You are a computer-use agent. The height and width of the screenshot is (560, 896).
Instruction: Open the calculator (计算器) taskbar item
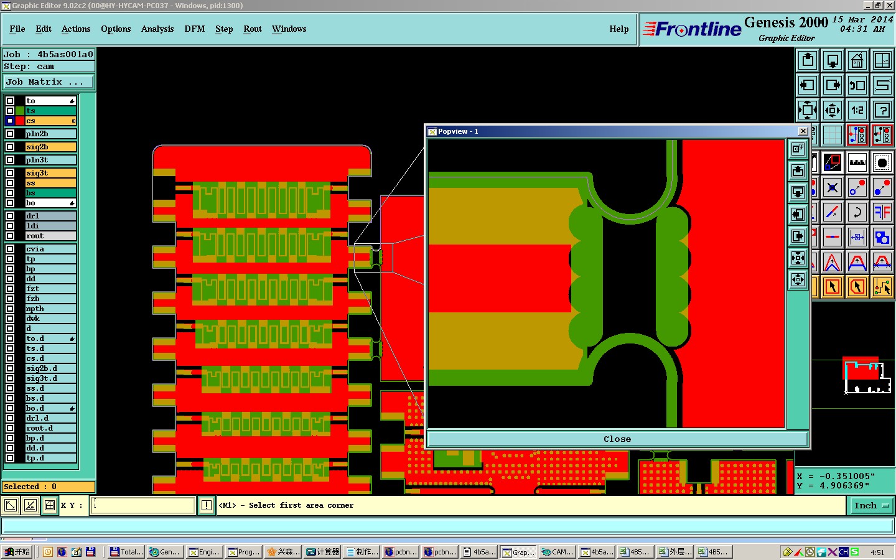(323, 552)
